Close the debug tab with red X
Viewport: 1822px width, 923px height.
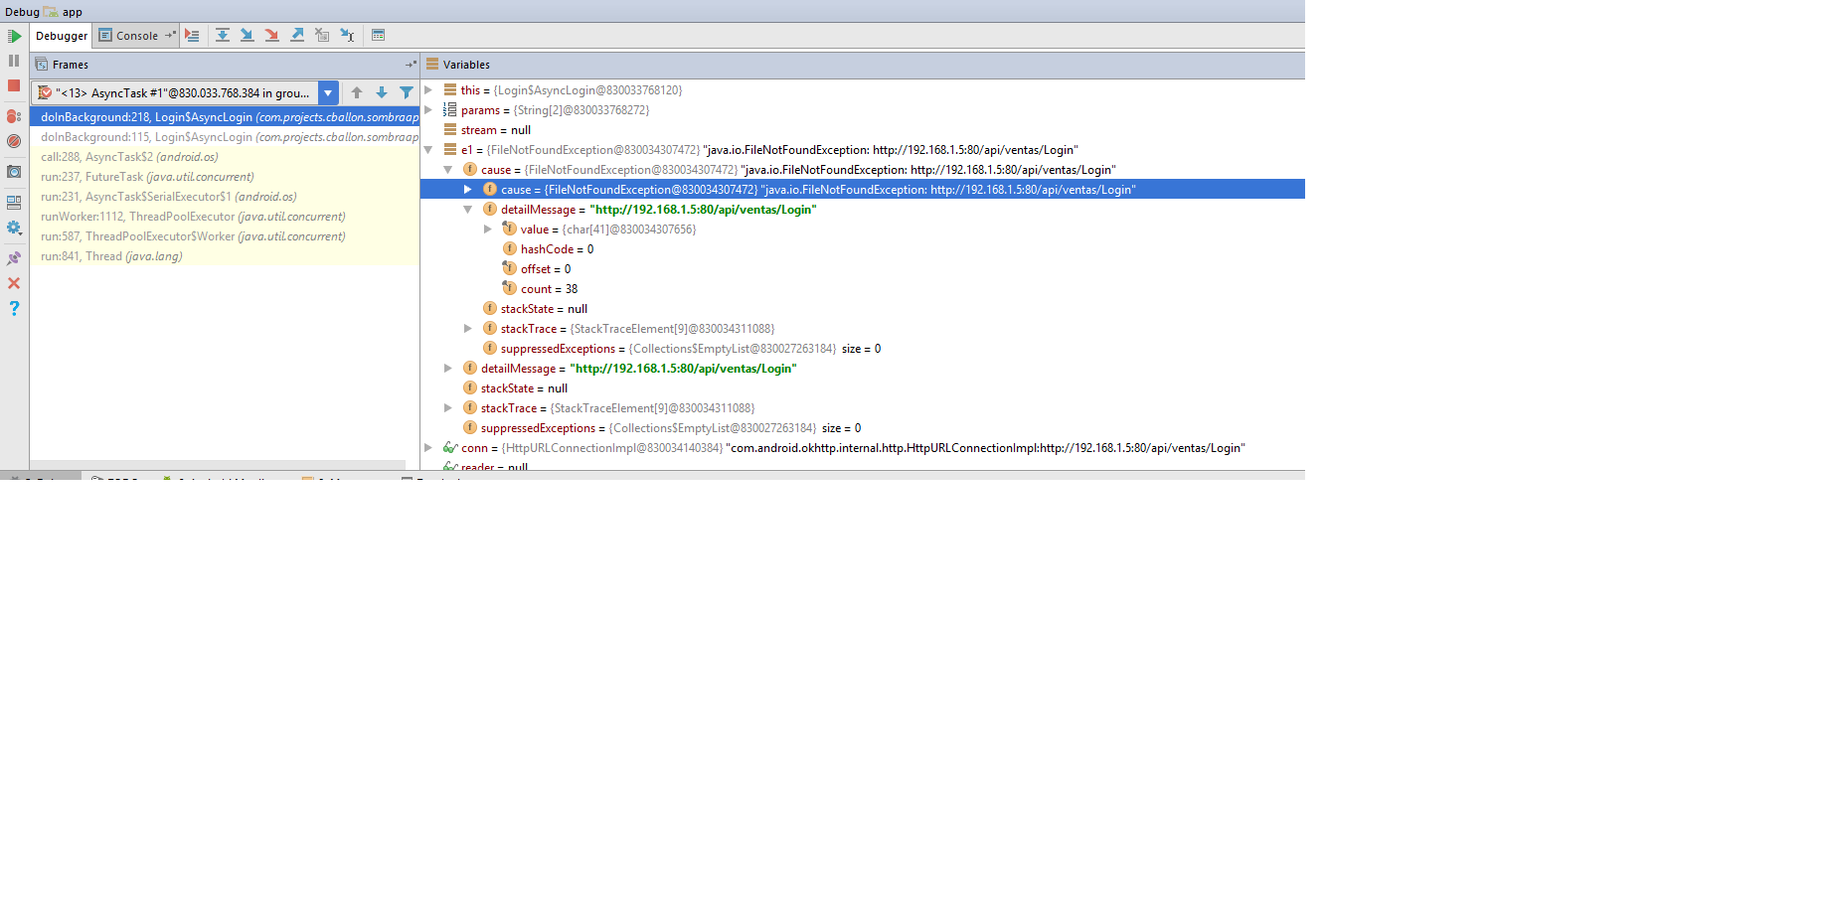point(14,283)
